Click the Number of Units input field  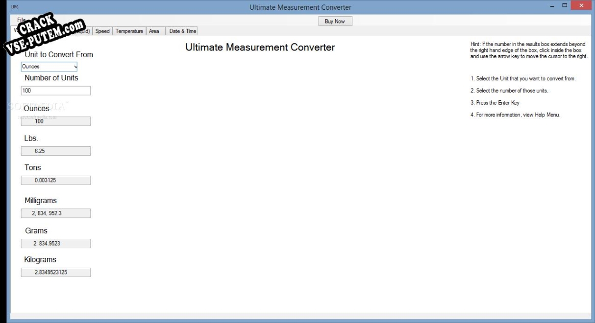pos(56,91)
